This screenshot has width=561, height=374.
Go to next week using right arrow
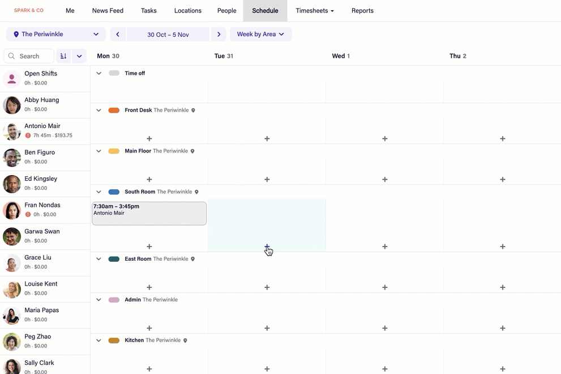(x=219, y=35)
